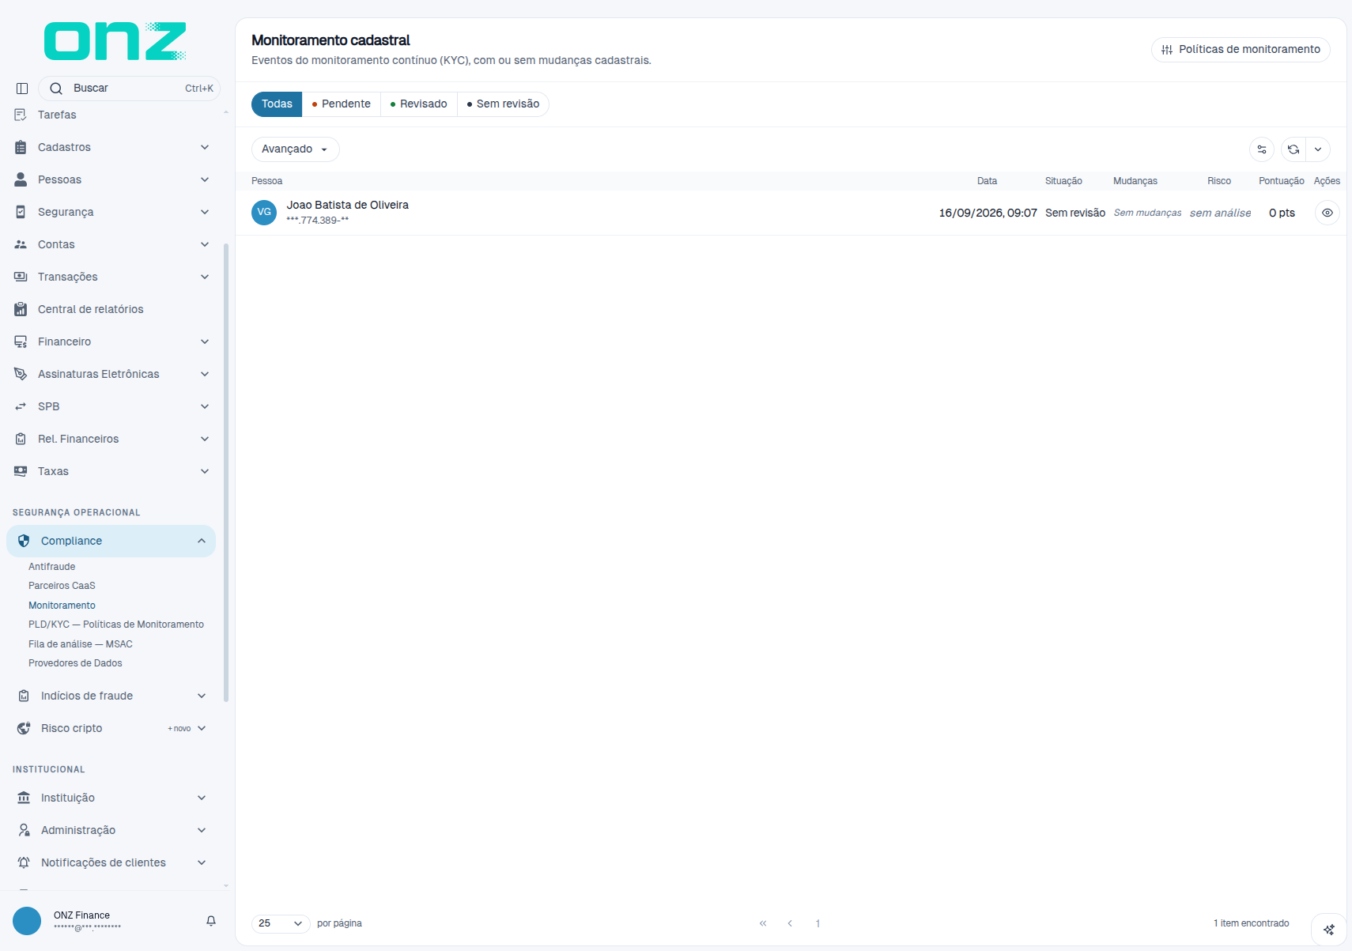1352x951 pixels.
Task: Collapse the Compliance section
Action: (x=111, y=541)
